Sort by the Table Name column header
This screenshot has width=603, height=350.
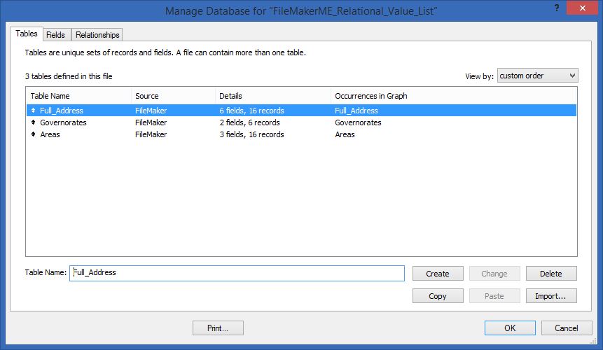tap(78, 96)
